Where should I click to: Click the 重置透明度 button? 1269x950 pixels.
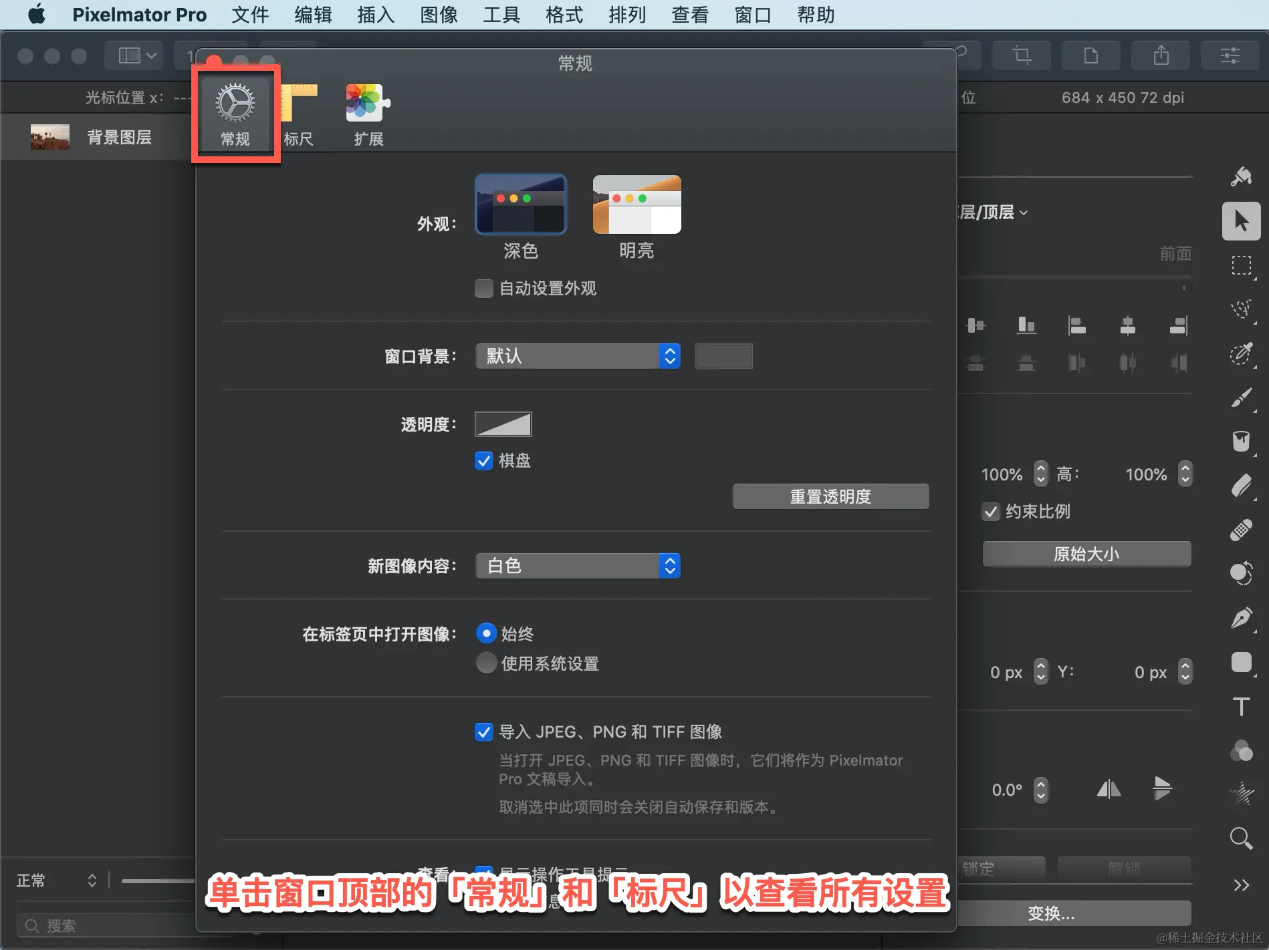(x=830, y=496)
